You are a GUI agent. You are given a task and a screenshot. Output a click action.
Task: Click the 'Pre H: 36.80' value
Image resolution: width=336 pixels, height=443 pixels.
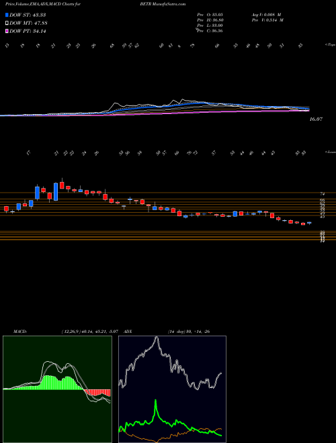(210, 20)
